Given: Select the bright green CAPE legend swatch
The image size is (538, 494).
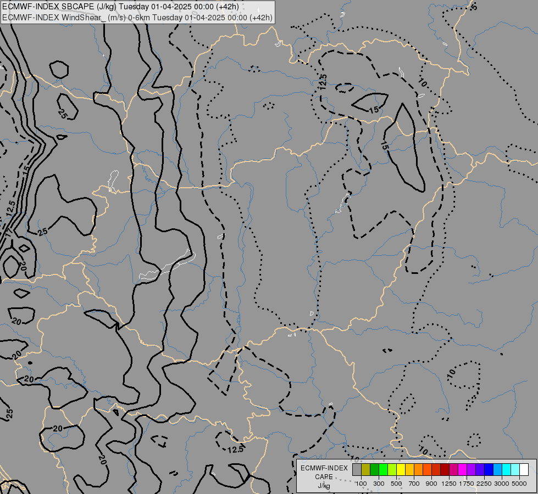Looking at the screenshot, I should point(383,470).
